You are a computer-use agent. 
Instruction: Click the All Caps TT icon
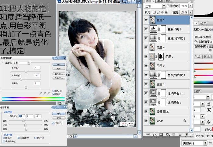click(198, 136)
